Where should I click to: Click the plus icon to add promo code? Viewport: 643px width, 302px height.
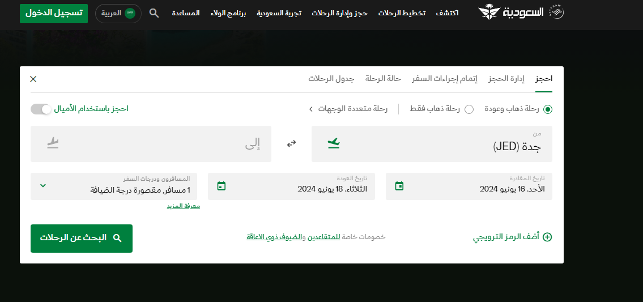point(547,237)
